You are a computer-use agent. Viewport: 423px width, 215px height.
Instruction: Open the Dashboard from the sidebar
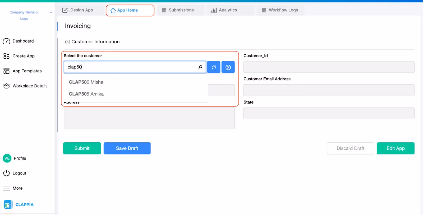pos(18,41)
